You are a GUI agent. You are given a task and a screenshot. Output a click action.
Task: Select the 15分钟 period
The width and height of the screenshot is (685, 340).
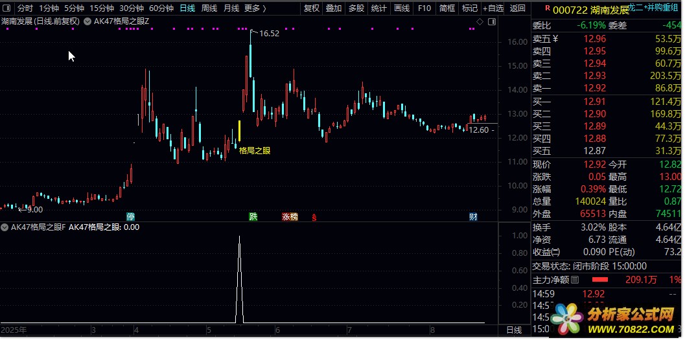coord(102,8)
